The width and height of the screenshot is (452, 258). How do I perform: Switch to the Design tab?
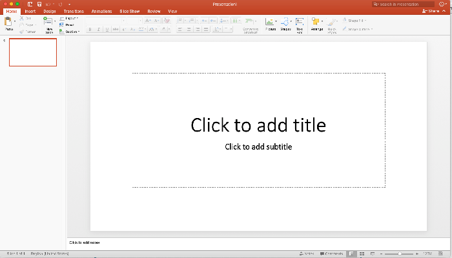pos(50,11)
